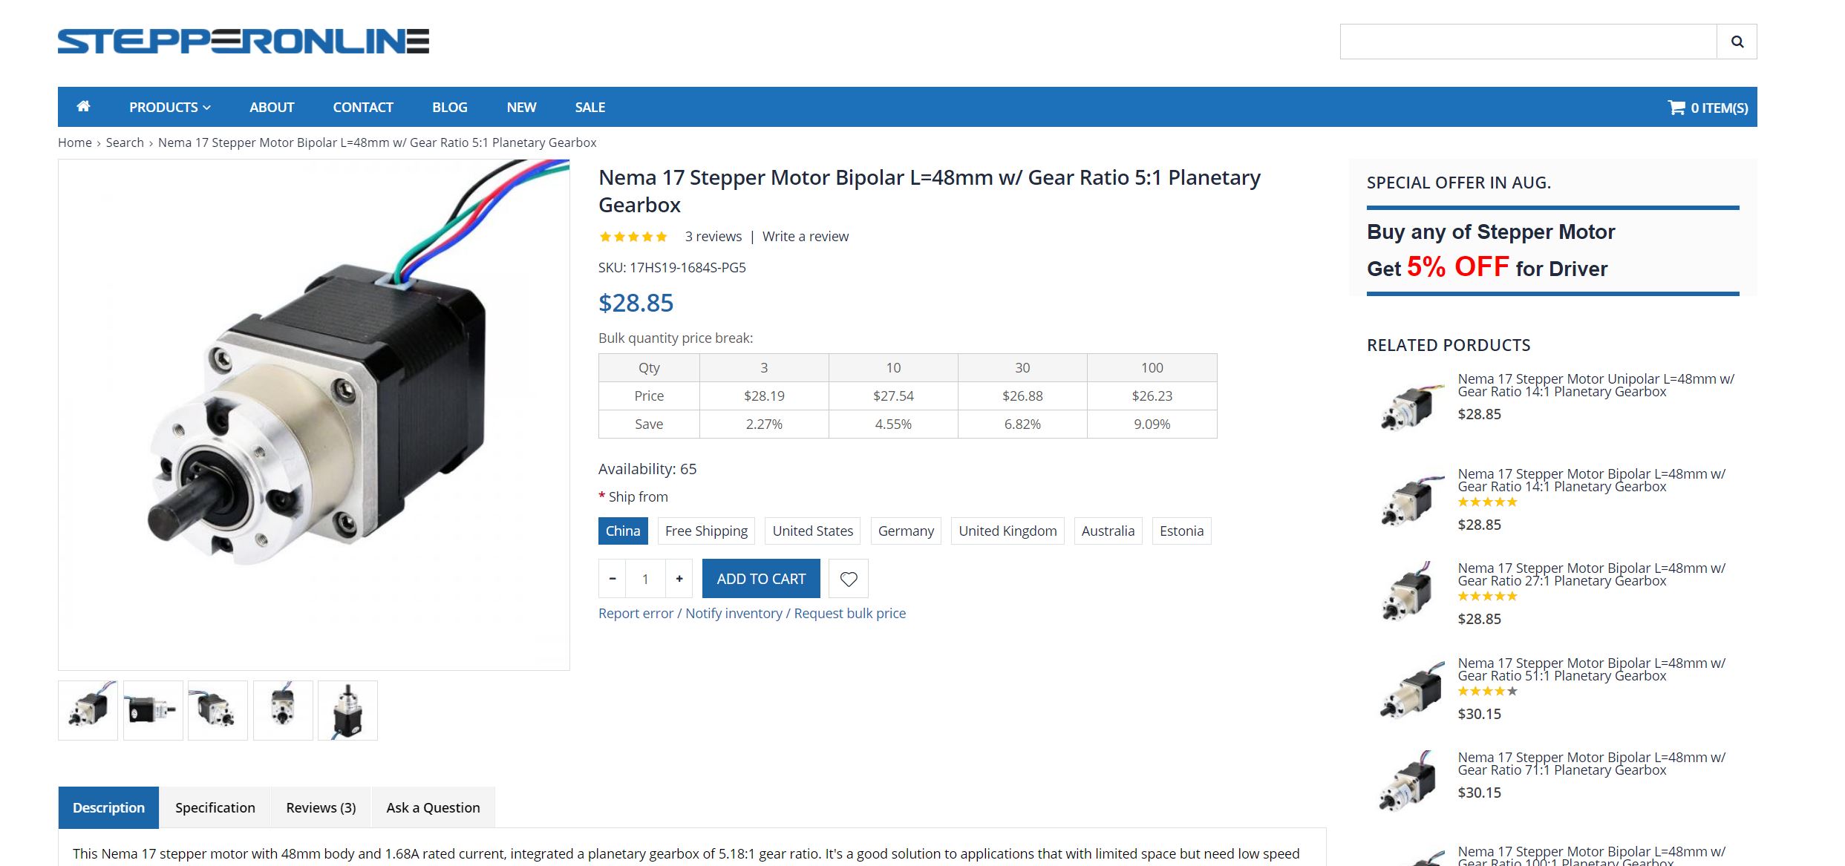Screen dimensions: 1845x866
Task: Choose Free Shipping option
Action: (x=706, y=531)
